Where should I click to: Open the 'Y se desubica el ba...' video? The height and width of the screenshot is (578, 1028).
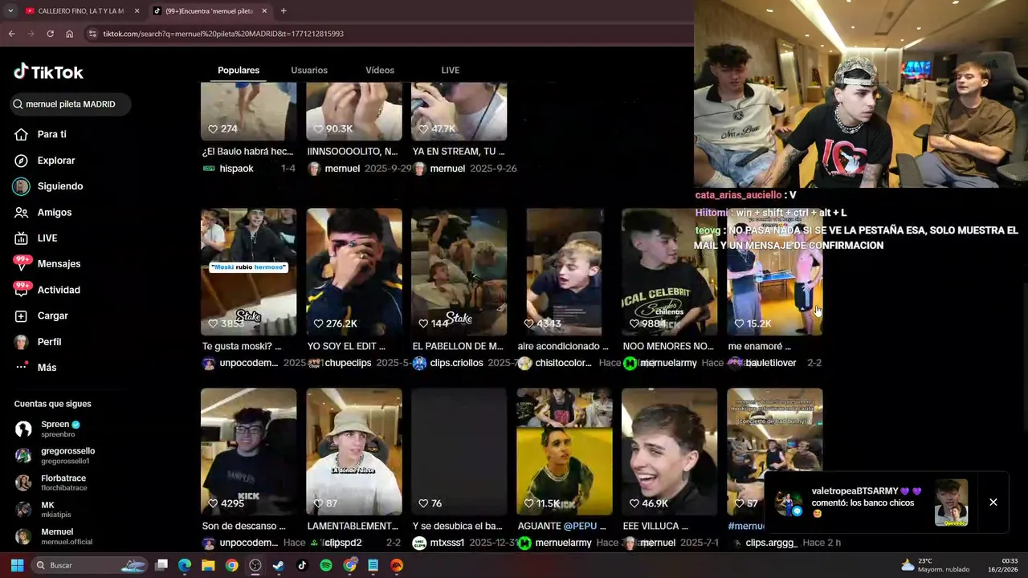click(x=459, y=451)
